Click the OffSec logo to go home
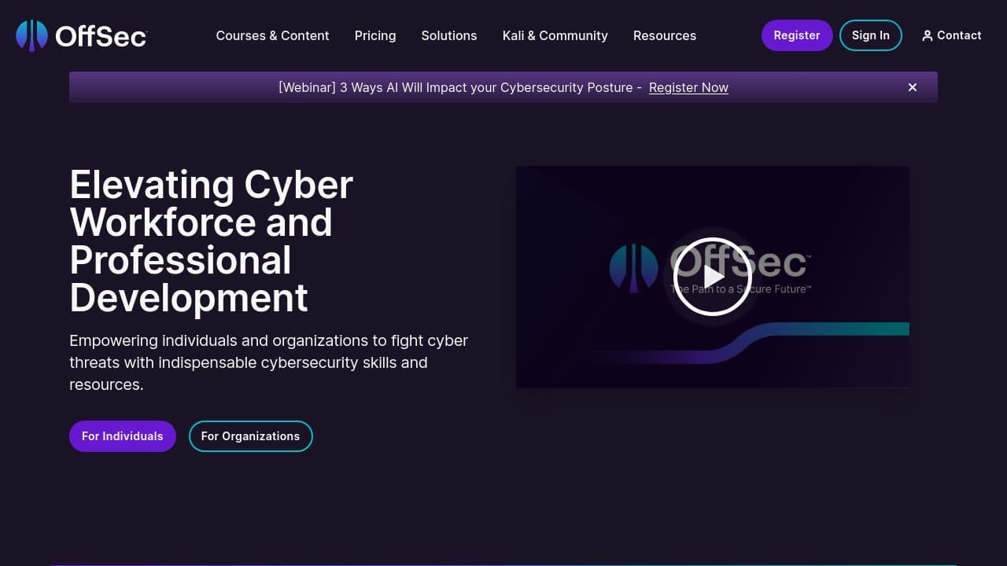Screen dimensions: 1007x566 click(81, 35)
